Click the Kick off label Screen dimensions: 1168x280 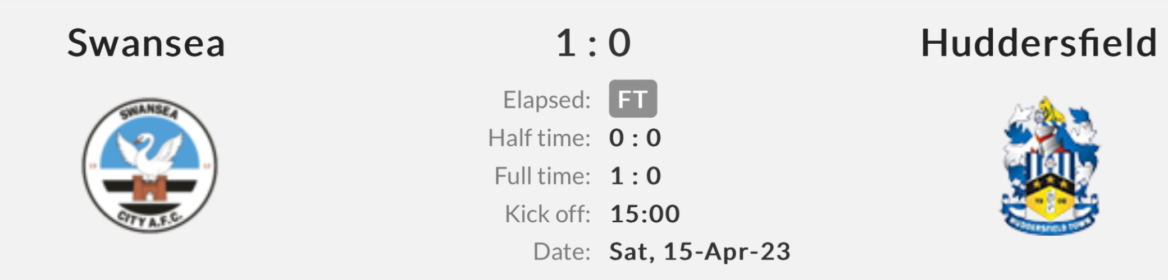click(x=547, y=214)
